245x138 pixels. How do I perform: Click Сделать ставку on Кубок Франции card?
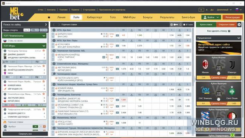(219, 103)
